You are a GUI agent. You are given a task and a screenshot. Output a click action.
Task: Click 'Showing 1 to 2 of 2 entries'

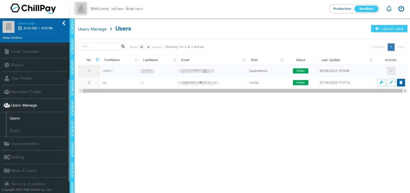[184, 47]
